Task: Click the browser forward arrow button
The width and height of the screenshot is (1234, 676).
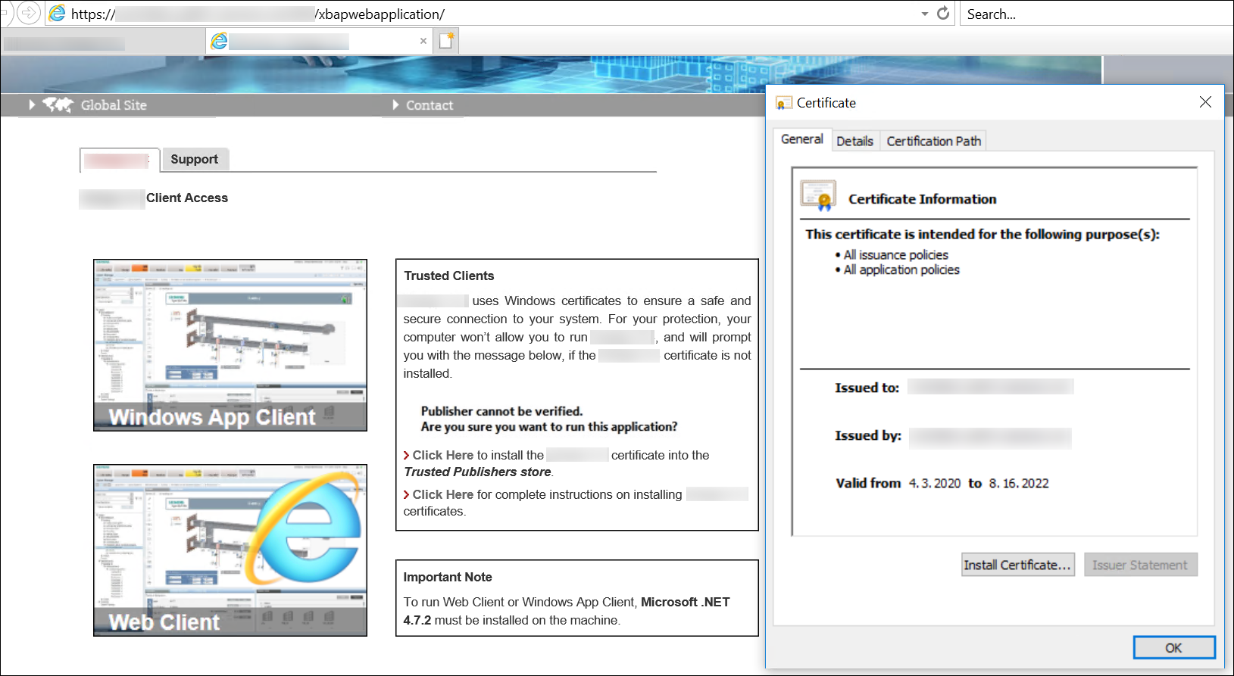Action: point(28,13)
